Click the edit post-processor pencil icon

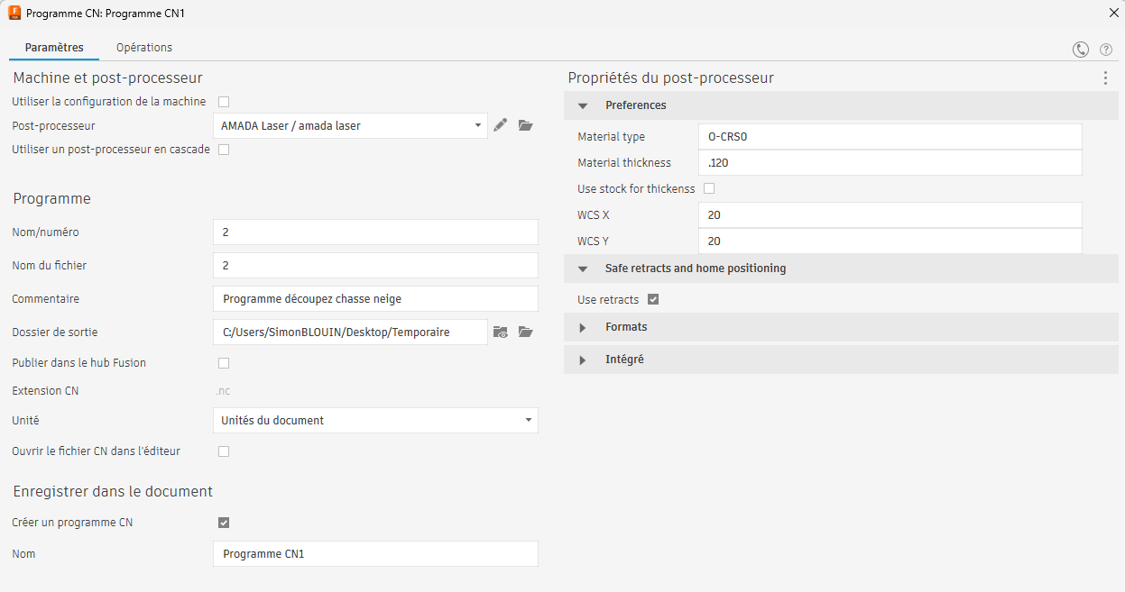click(x=501, y=125)
